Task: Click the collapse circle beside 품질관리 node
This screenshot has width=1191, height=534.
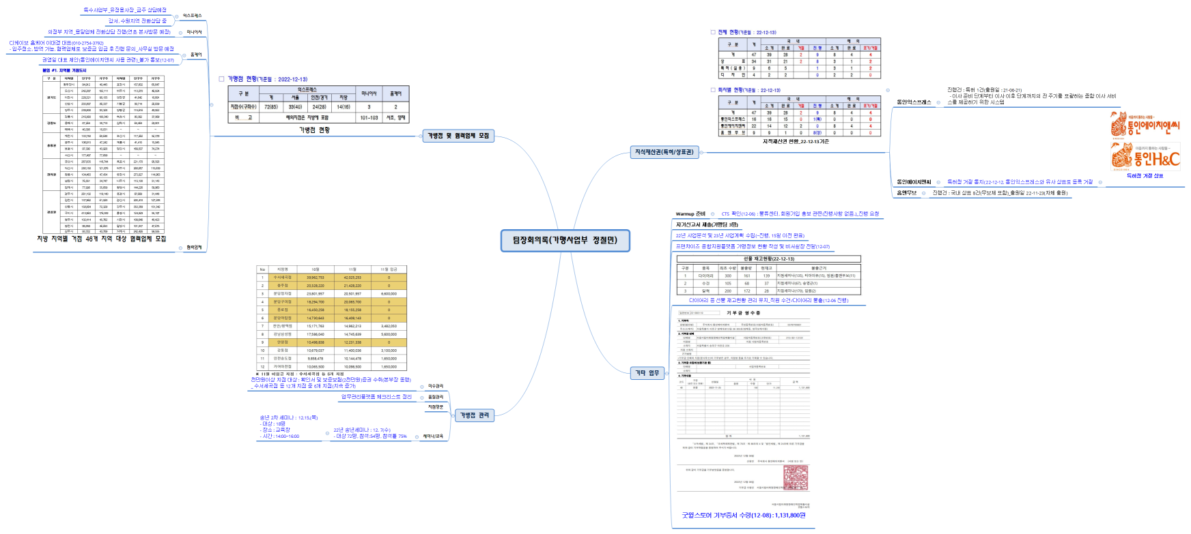Action: [x=423, y=397]
